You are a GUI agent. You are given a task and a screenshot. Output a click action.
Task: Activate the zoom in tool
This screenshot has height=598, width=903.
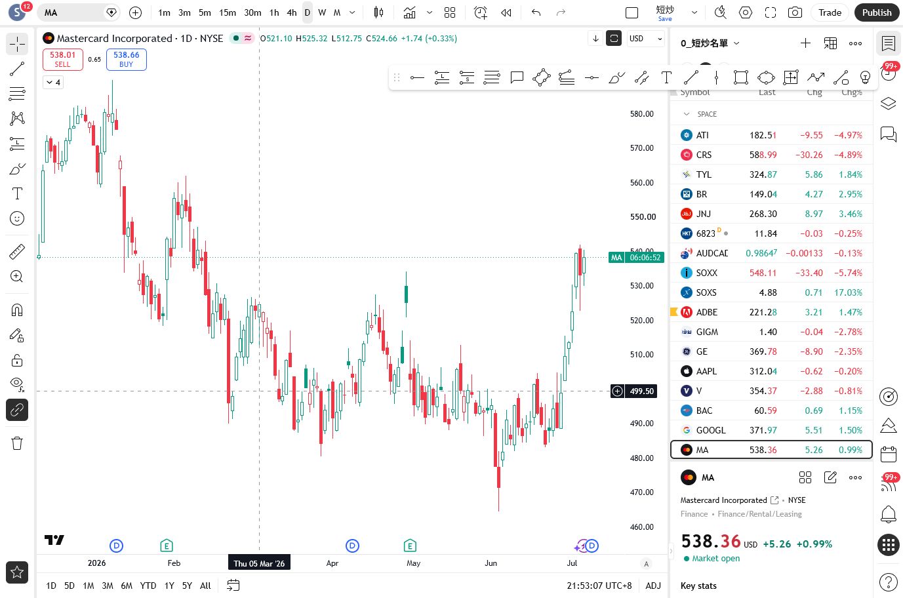click(x=17, y=276)
